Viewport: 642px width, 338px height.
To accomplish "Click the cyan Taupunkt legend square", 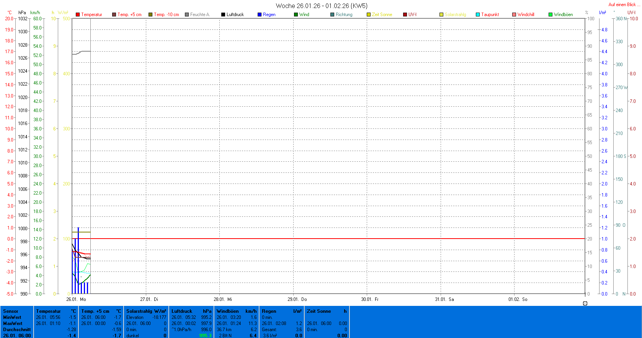I will [478, 15].
